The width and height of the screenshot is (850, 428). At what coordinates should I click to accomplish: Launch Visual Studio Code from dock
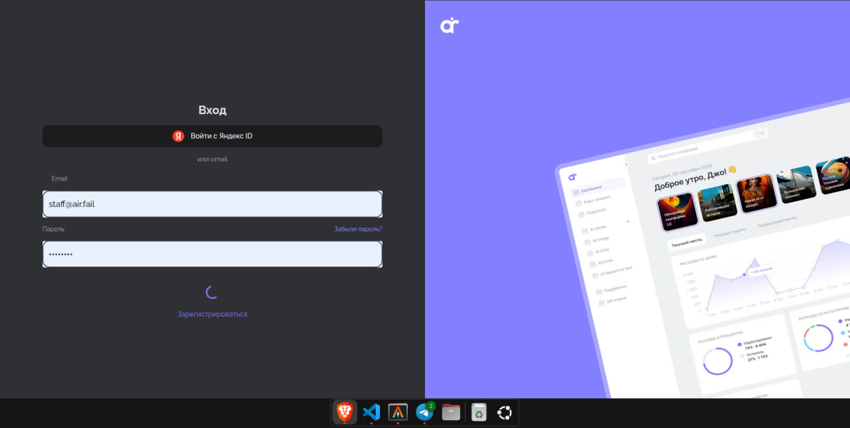point(371,413)
